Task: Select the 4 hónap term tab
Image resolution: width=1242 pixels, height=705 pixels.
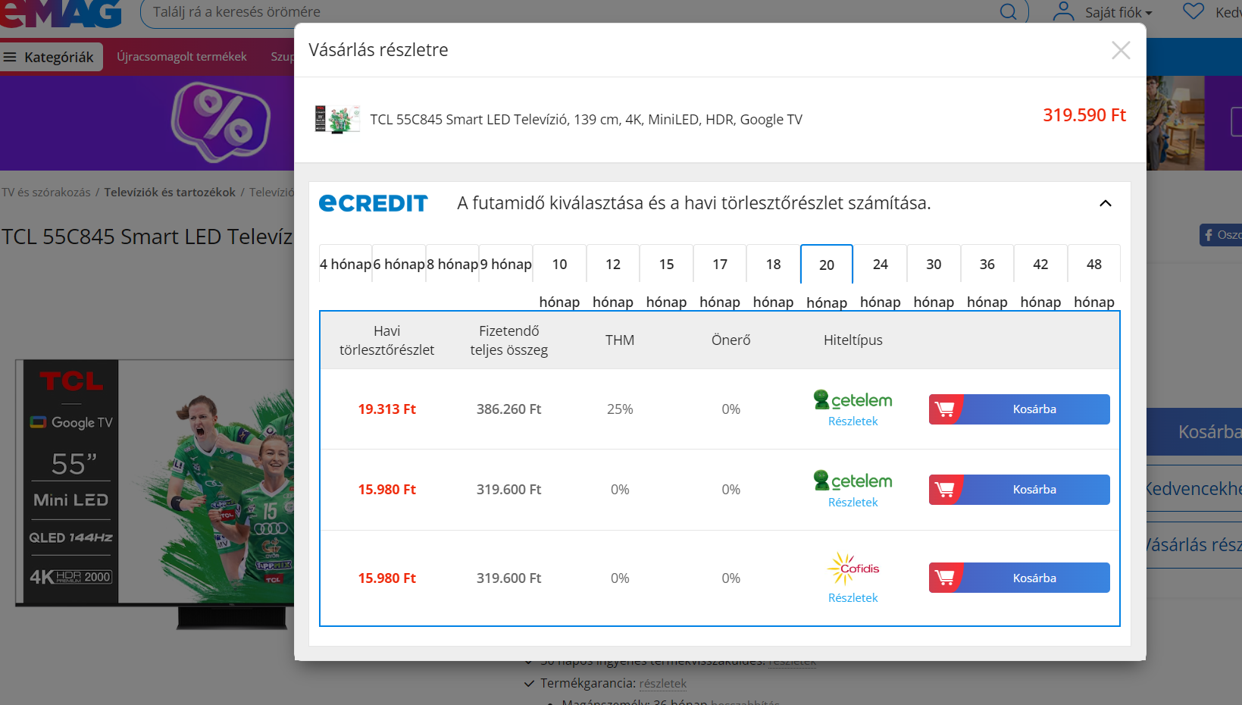Action: coord(346,264)
